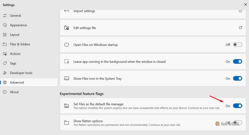Click the system registry warning description
The image size is (249, 135).
[x=147, y=108]
